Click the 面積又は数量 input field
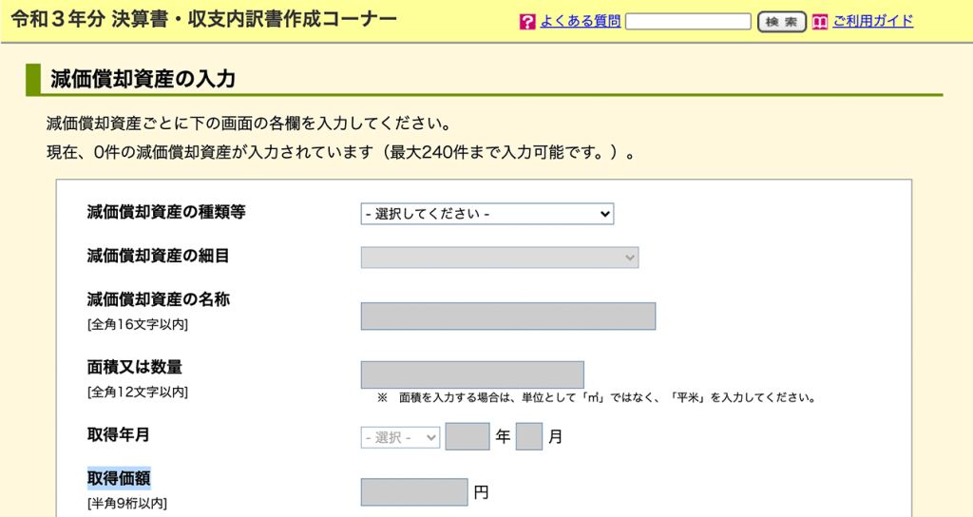 [x=472, y=374]
